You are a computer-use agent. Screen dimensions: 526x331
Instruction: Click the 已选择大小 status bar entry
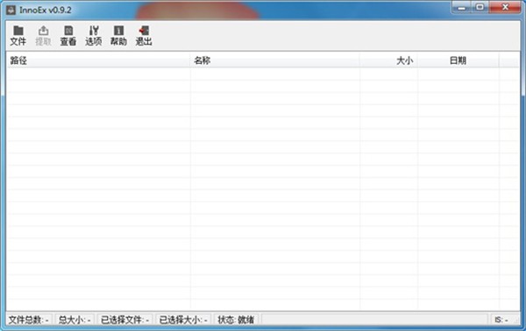(x=183, y=320)
